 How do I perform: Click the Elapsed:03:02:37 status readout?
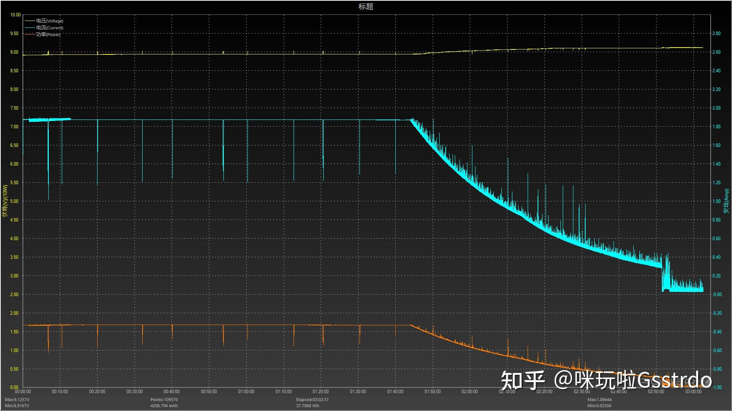point(312,400)
